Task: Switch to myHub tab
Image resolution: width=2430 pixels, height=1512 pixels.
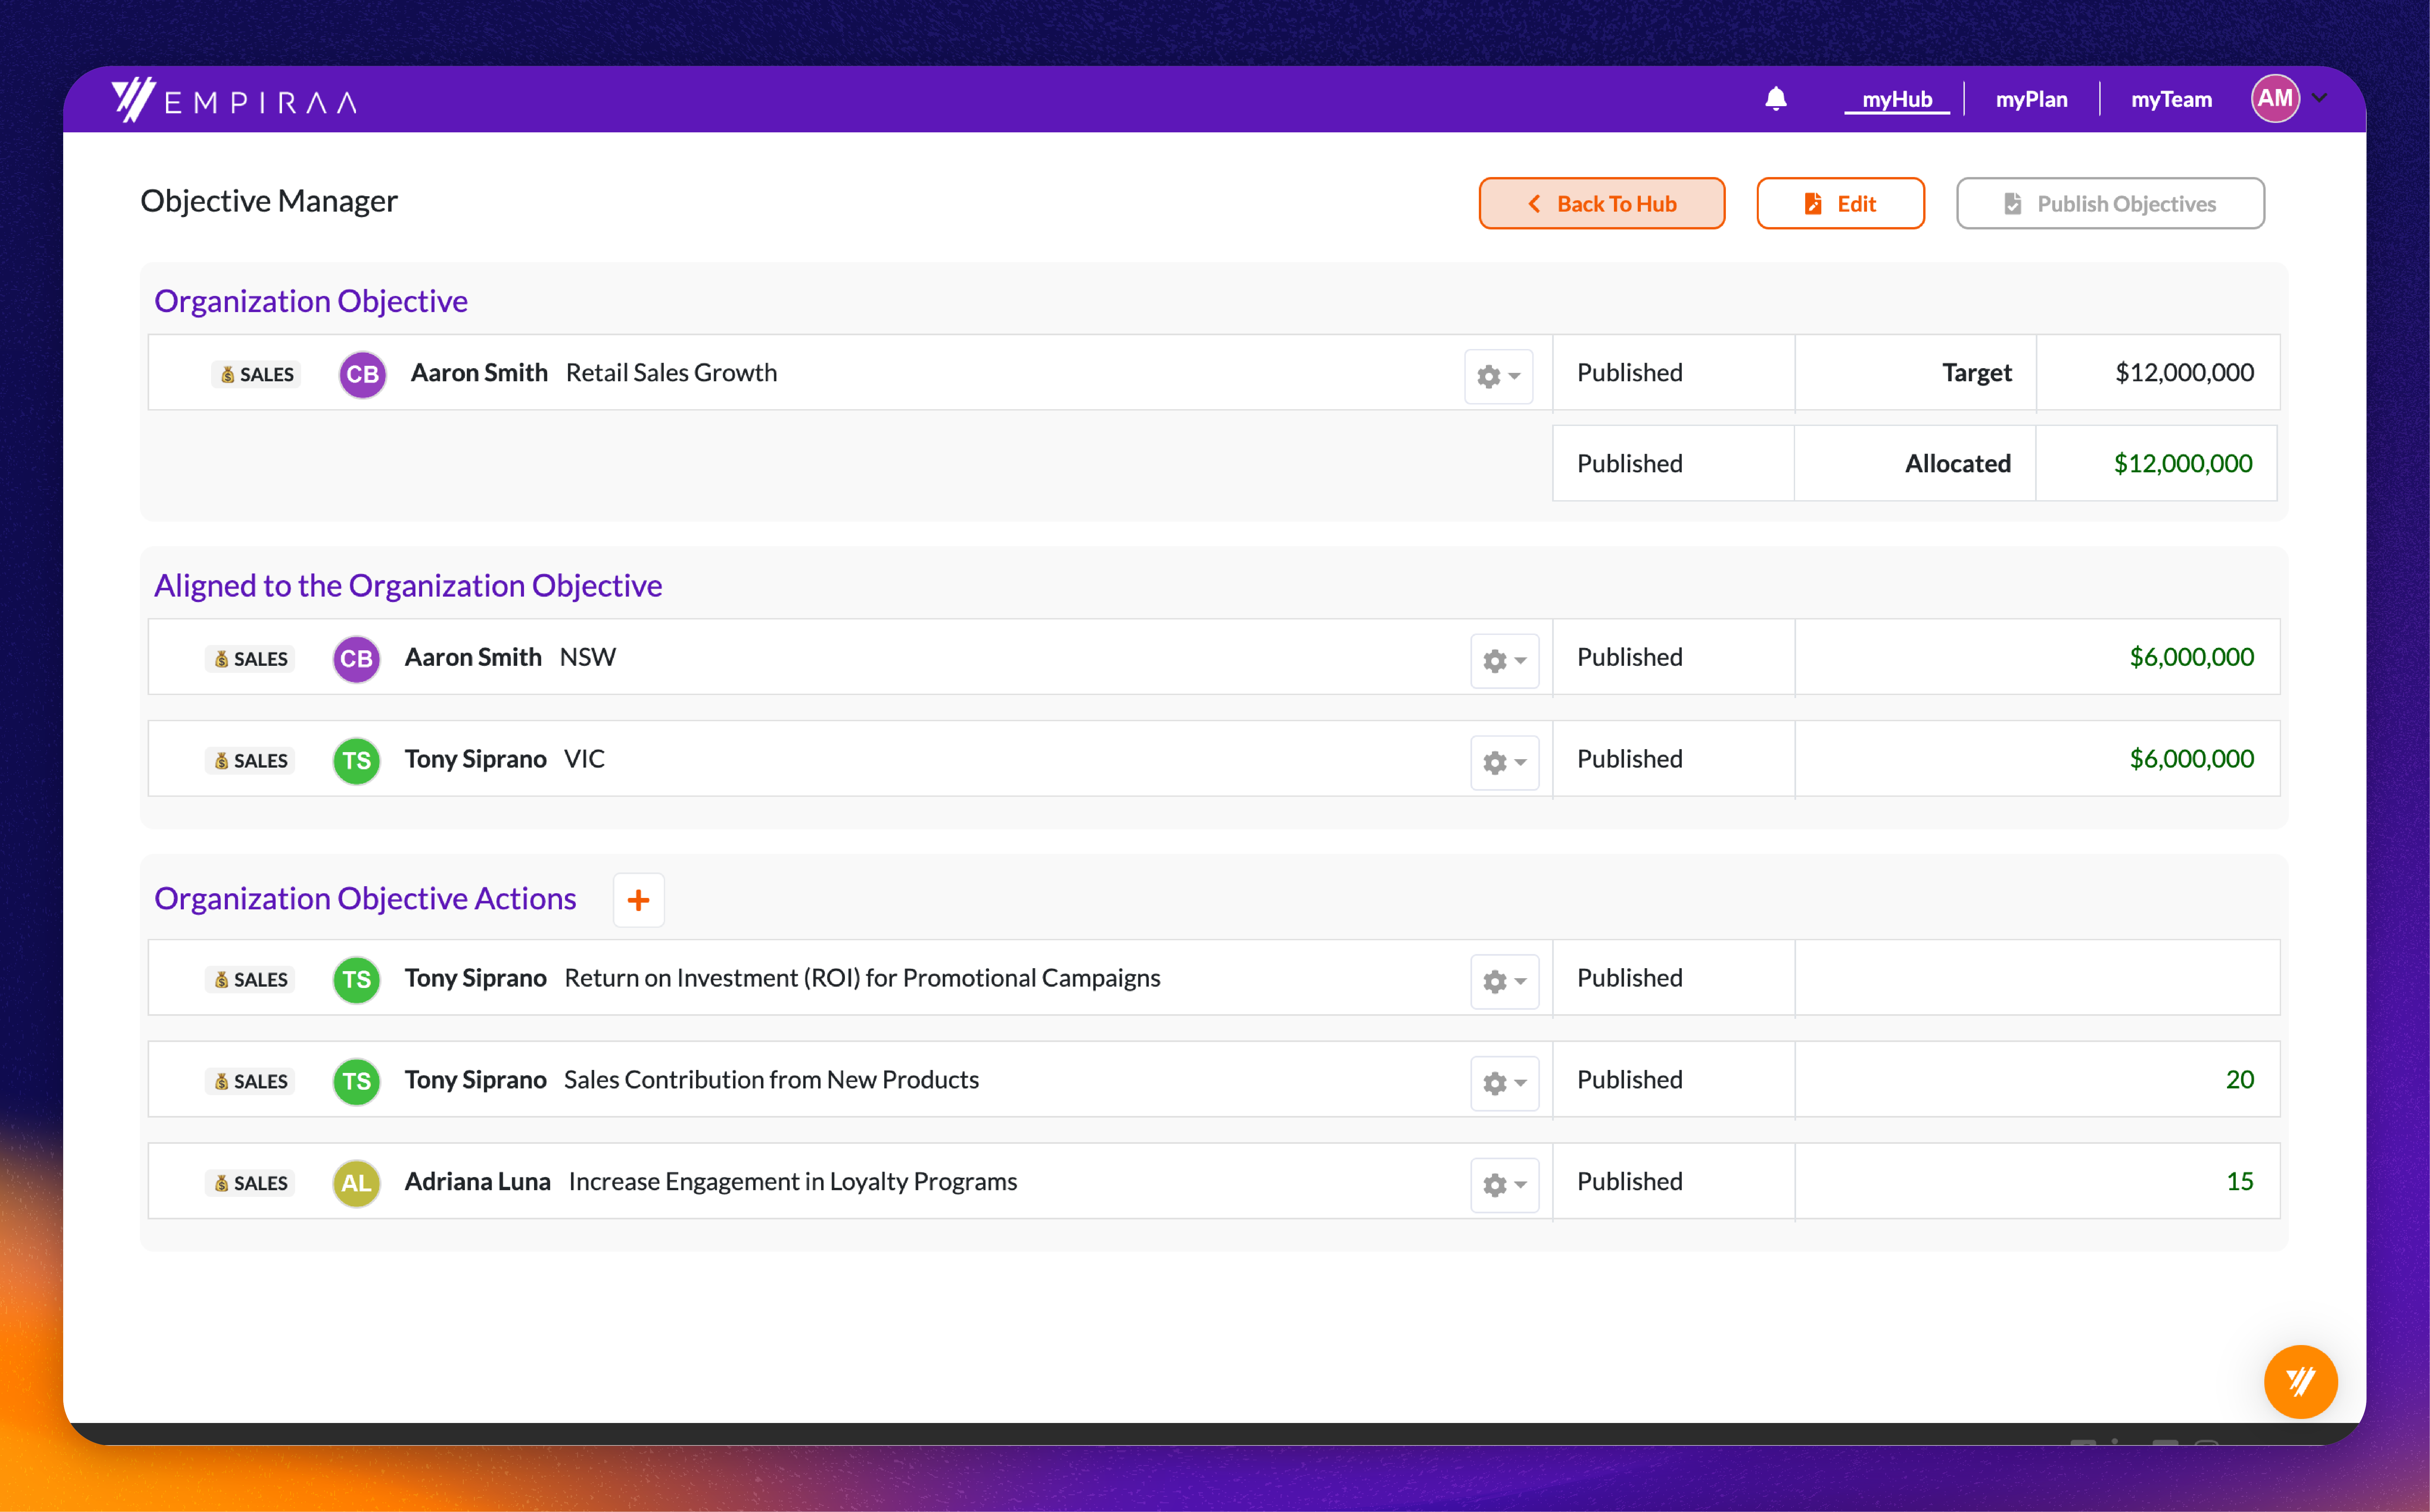Action: pyautogui.click(x=1897, y=99)
